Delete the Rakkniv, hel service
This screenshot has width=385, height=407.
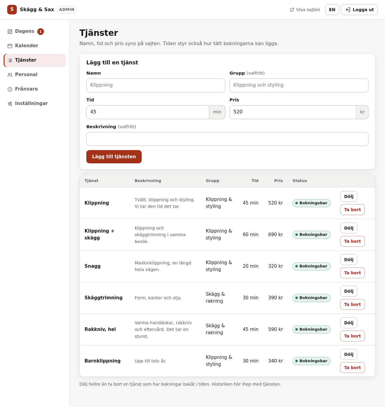pos(353,336)
